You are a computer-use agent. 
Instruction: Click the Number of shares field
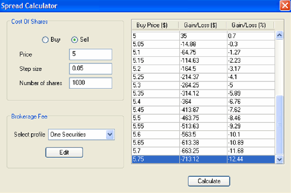click(x=90, y=83)
